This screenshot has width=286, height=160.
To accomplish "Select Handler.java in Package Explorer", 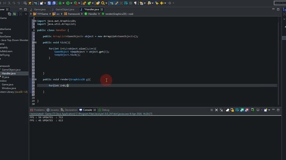I will tap(8, 73).
